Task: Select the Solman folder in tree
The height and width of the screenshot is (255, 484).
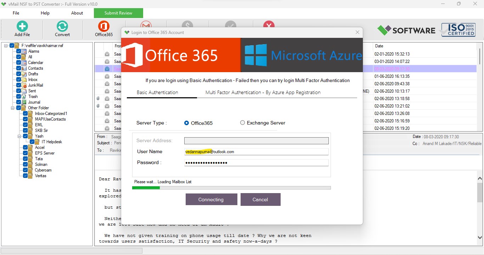Action: tap(41, 164)
